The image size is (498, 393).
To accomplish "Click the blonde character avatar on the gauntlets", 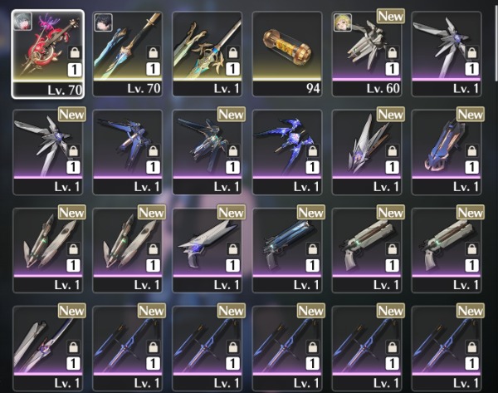I will point(342,22).
